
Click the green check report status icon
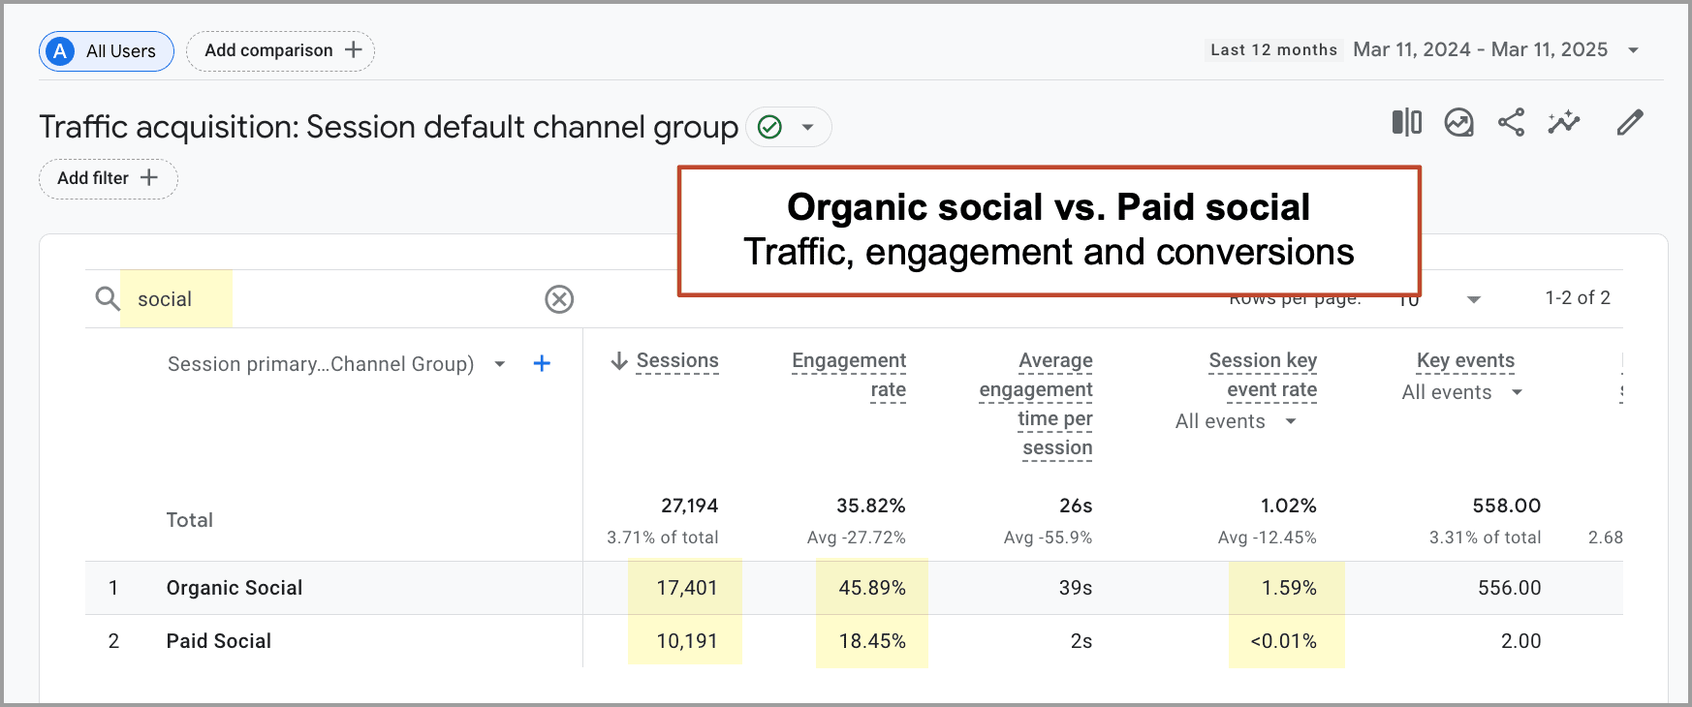[769, 127]
